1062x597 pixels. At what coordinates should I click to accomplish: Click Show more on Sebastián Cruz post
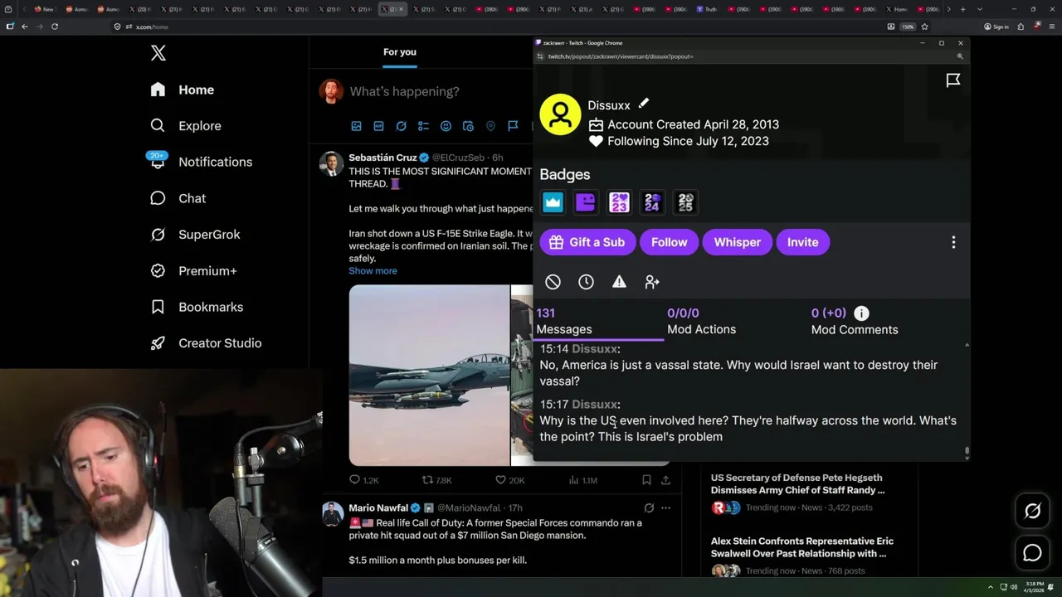click(373, 271)
